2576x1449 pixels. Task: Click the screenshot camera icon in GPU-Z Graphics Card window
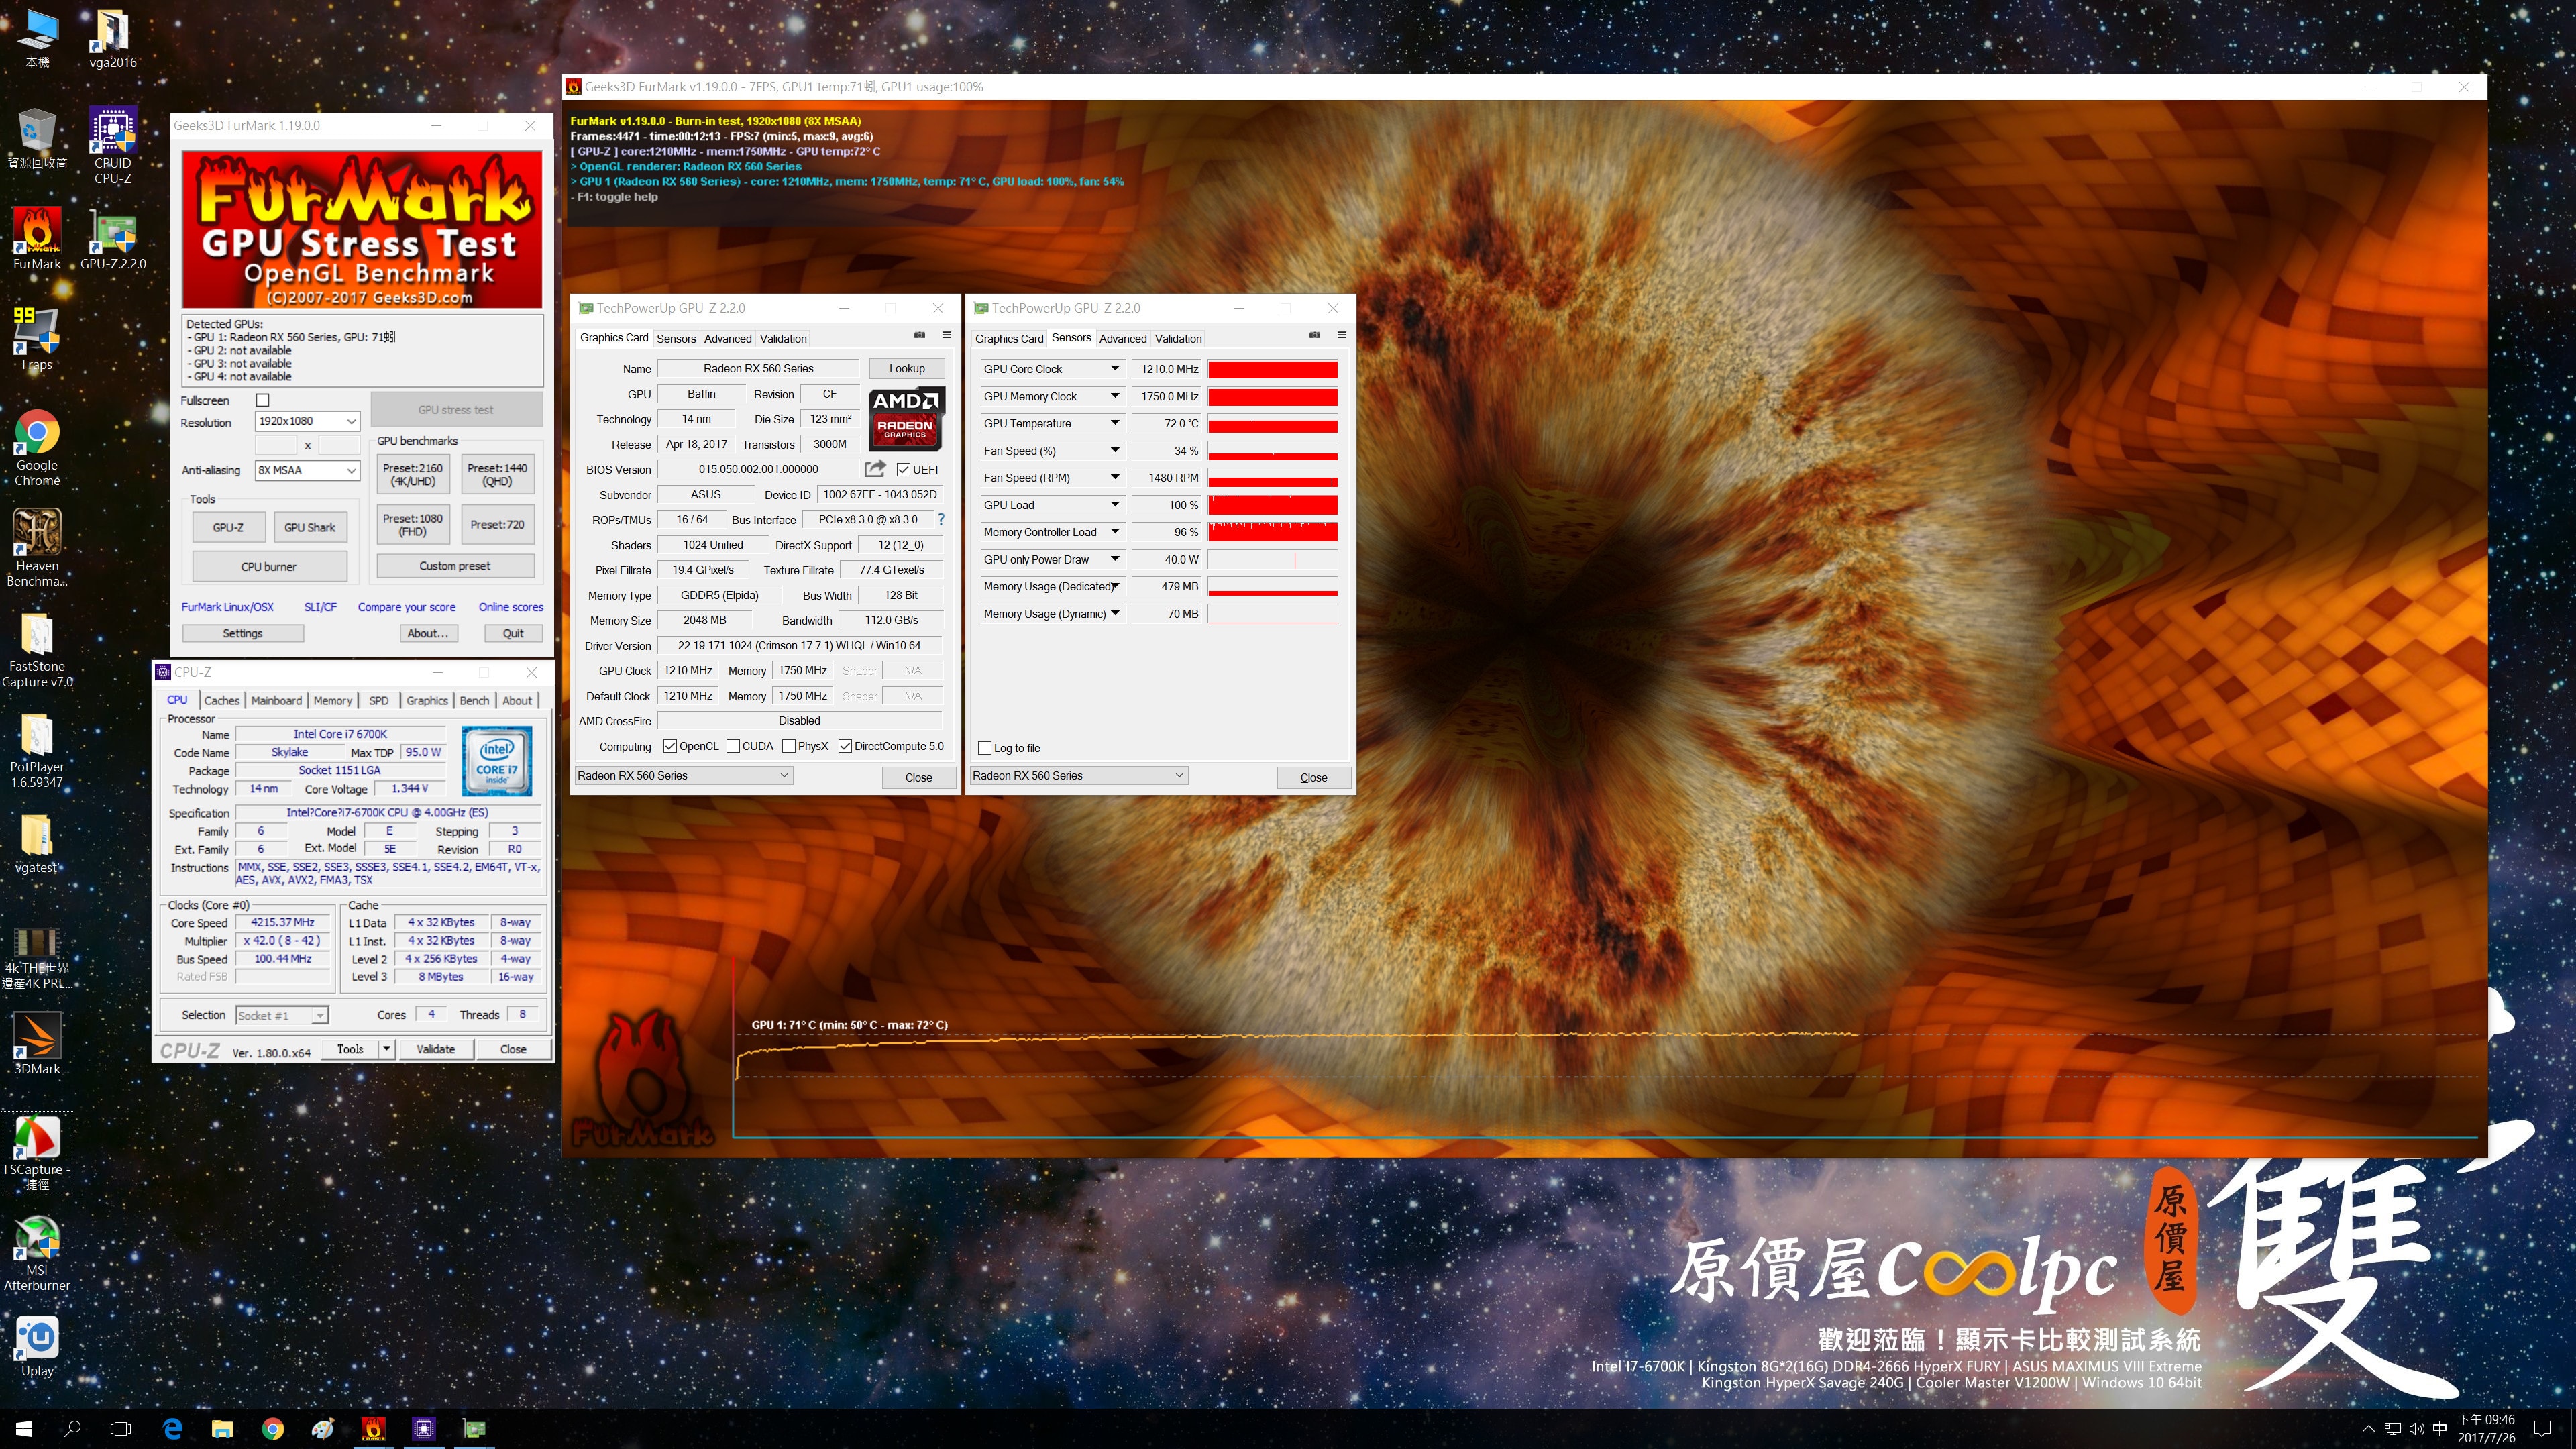pos(919,335)
